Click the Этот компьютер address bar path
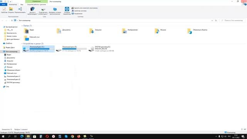The height and width of the screenshot is (139, 247). click(25, 20)
